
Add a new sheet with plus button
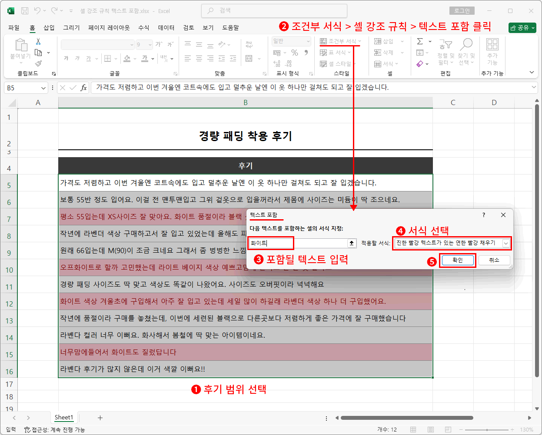click(100, 418)
